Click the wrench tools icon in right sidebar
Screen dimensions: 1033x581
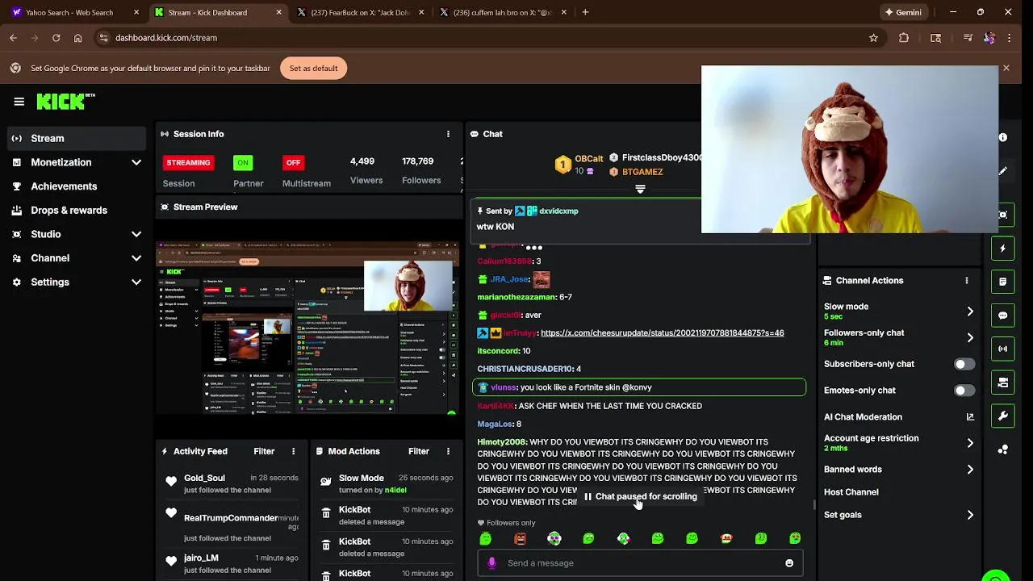pyautogui.click(x=1003, y=416)
